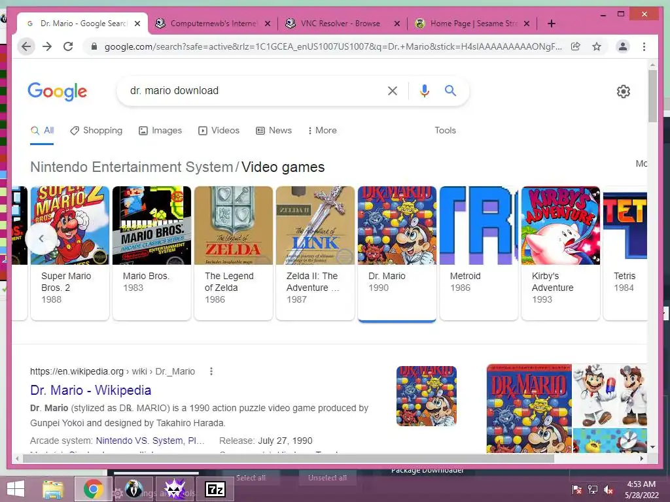Click in the Google search text box

click(x=255, y=90)
